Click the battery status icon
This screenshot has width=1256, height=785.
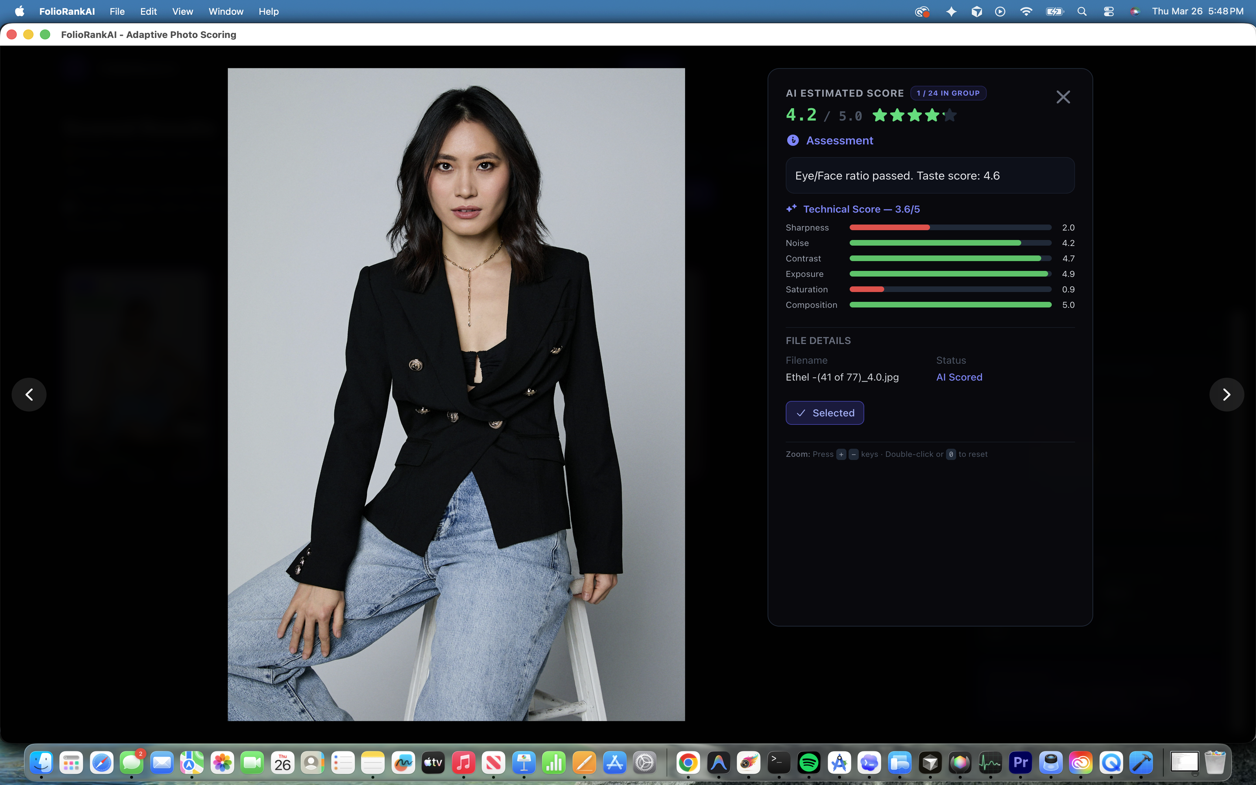1055,11
